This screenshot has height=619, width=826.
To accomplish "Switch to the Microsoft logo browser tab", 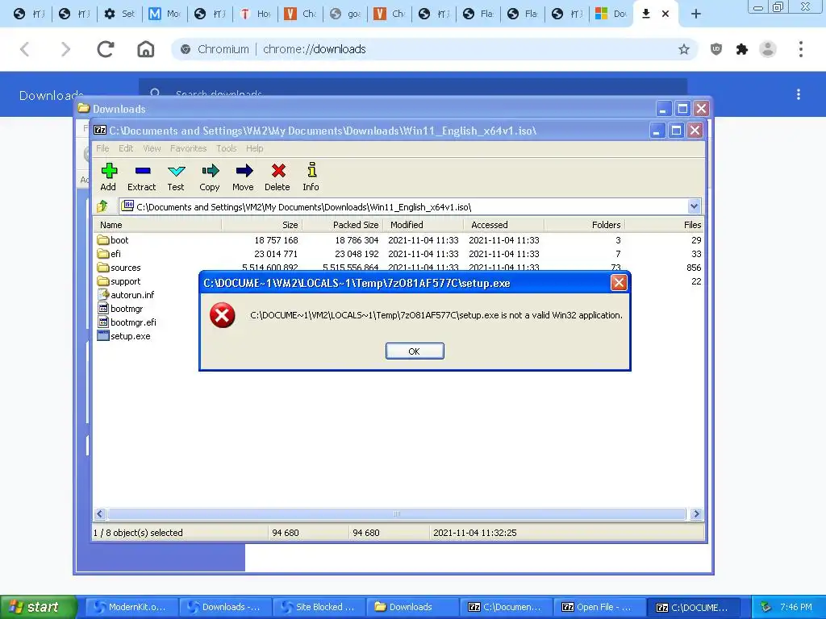I will pos(611,14).
